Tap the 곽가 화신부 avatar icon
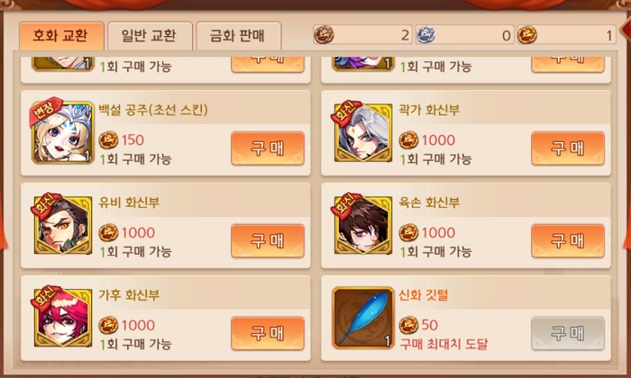The width and height of the screenshot is (631, 378). coord(362,133)
